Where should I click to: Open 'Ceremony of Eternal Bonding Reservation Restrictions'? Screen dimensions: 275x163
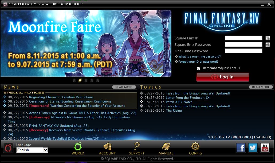point(70,101)
